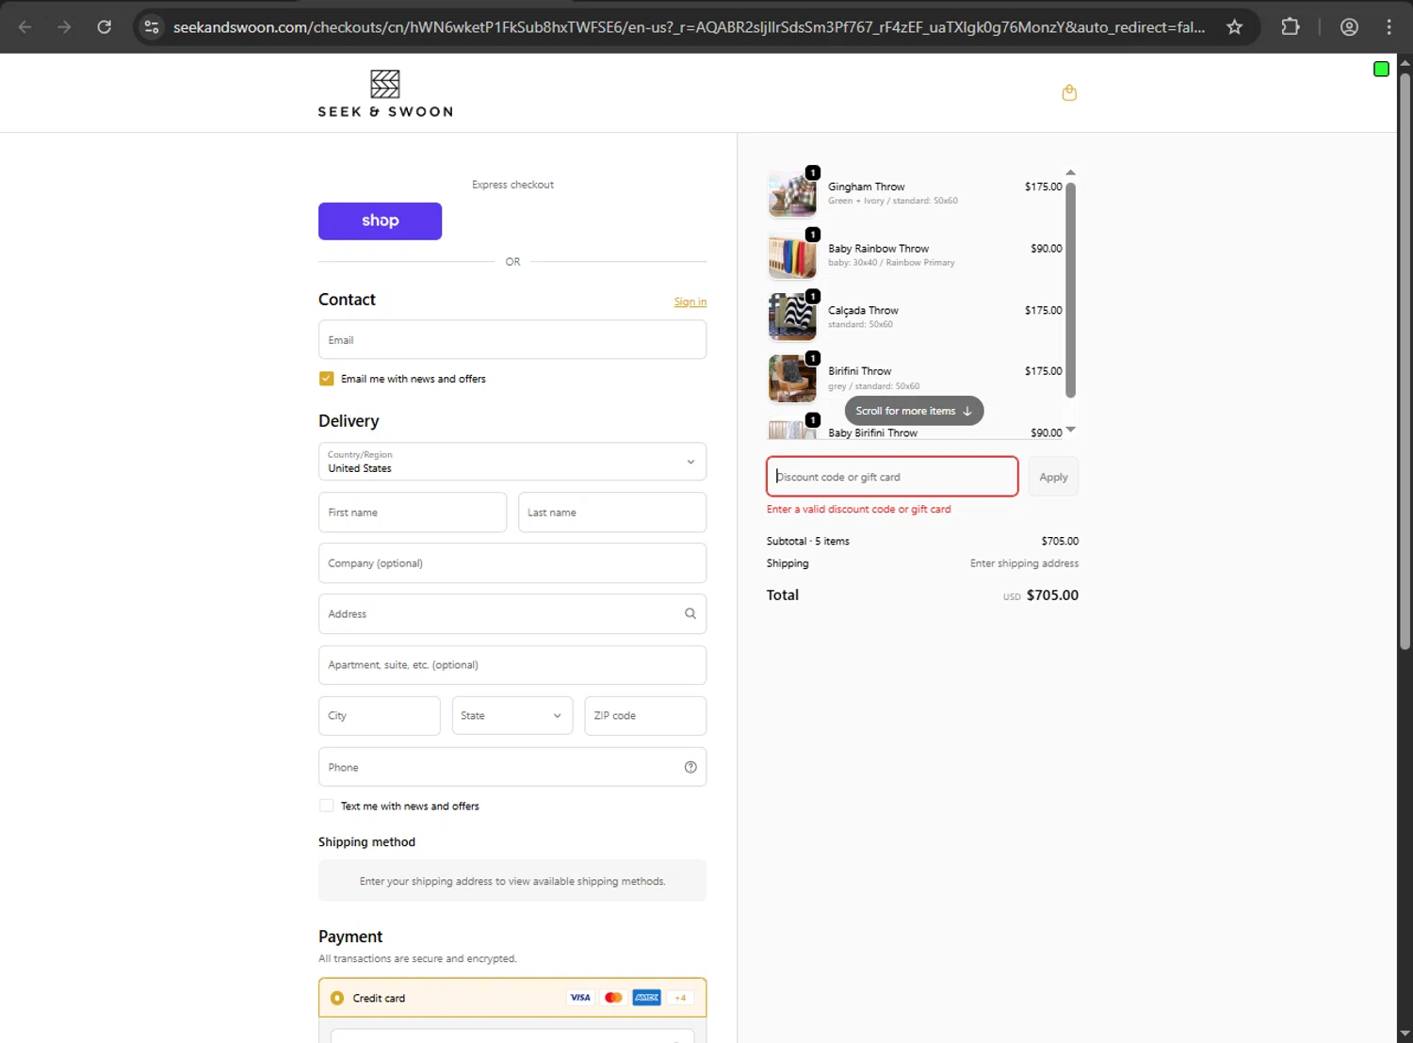
Task: Click the phone help question mark icon
Action: click(690, 767)
